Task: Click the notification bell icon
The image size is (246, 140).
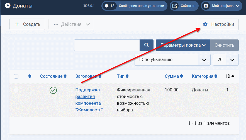Action: [106, 6]
